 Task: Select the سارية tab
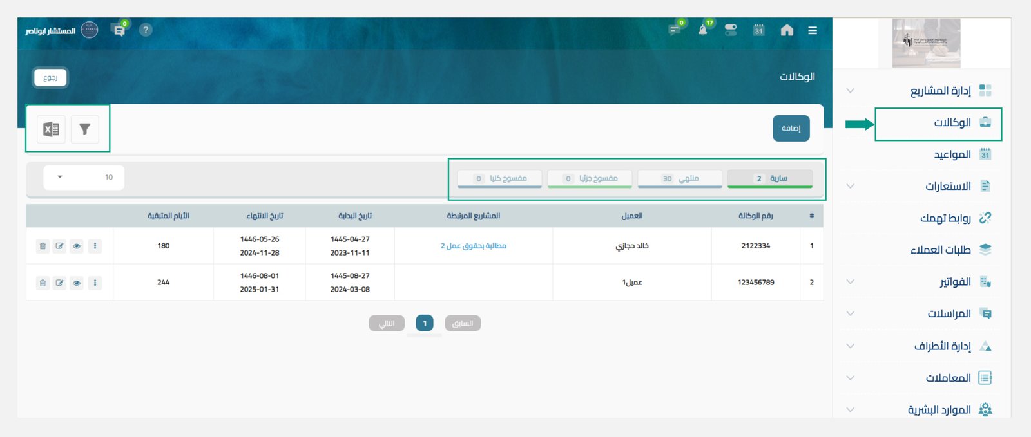tap(770, 178)
